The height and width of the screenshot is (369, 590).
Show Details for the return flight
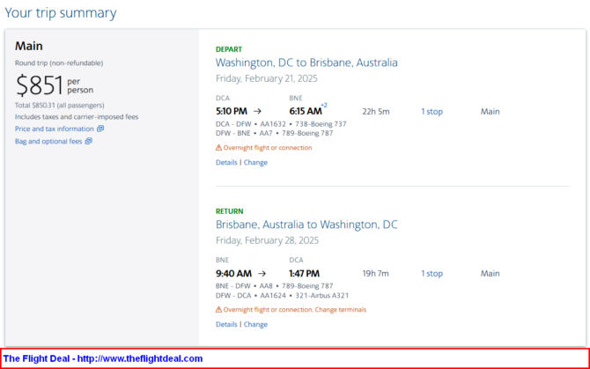pos(225,324)
